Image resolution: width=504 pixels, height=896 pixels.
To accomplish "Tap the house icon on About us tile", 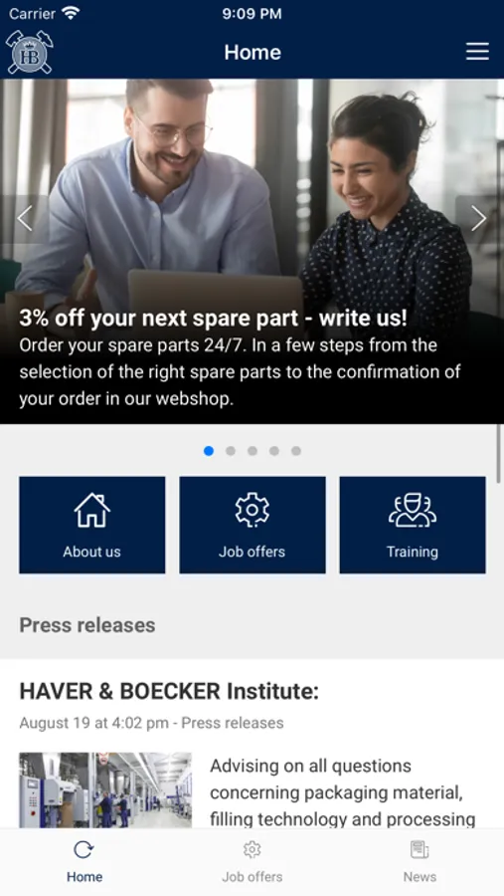I will [91, 510].
